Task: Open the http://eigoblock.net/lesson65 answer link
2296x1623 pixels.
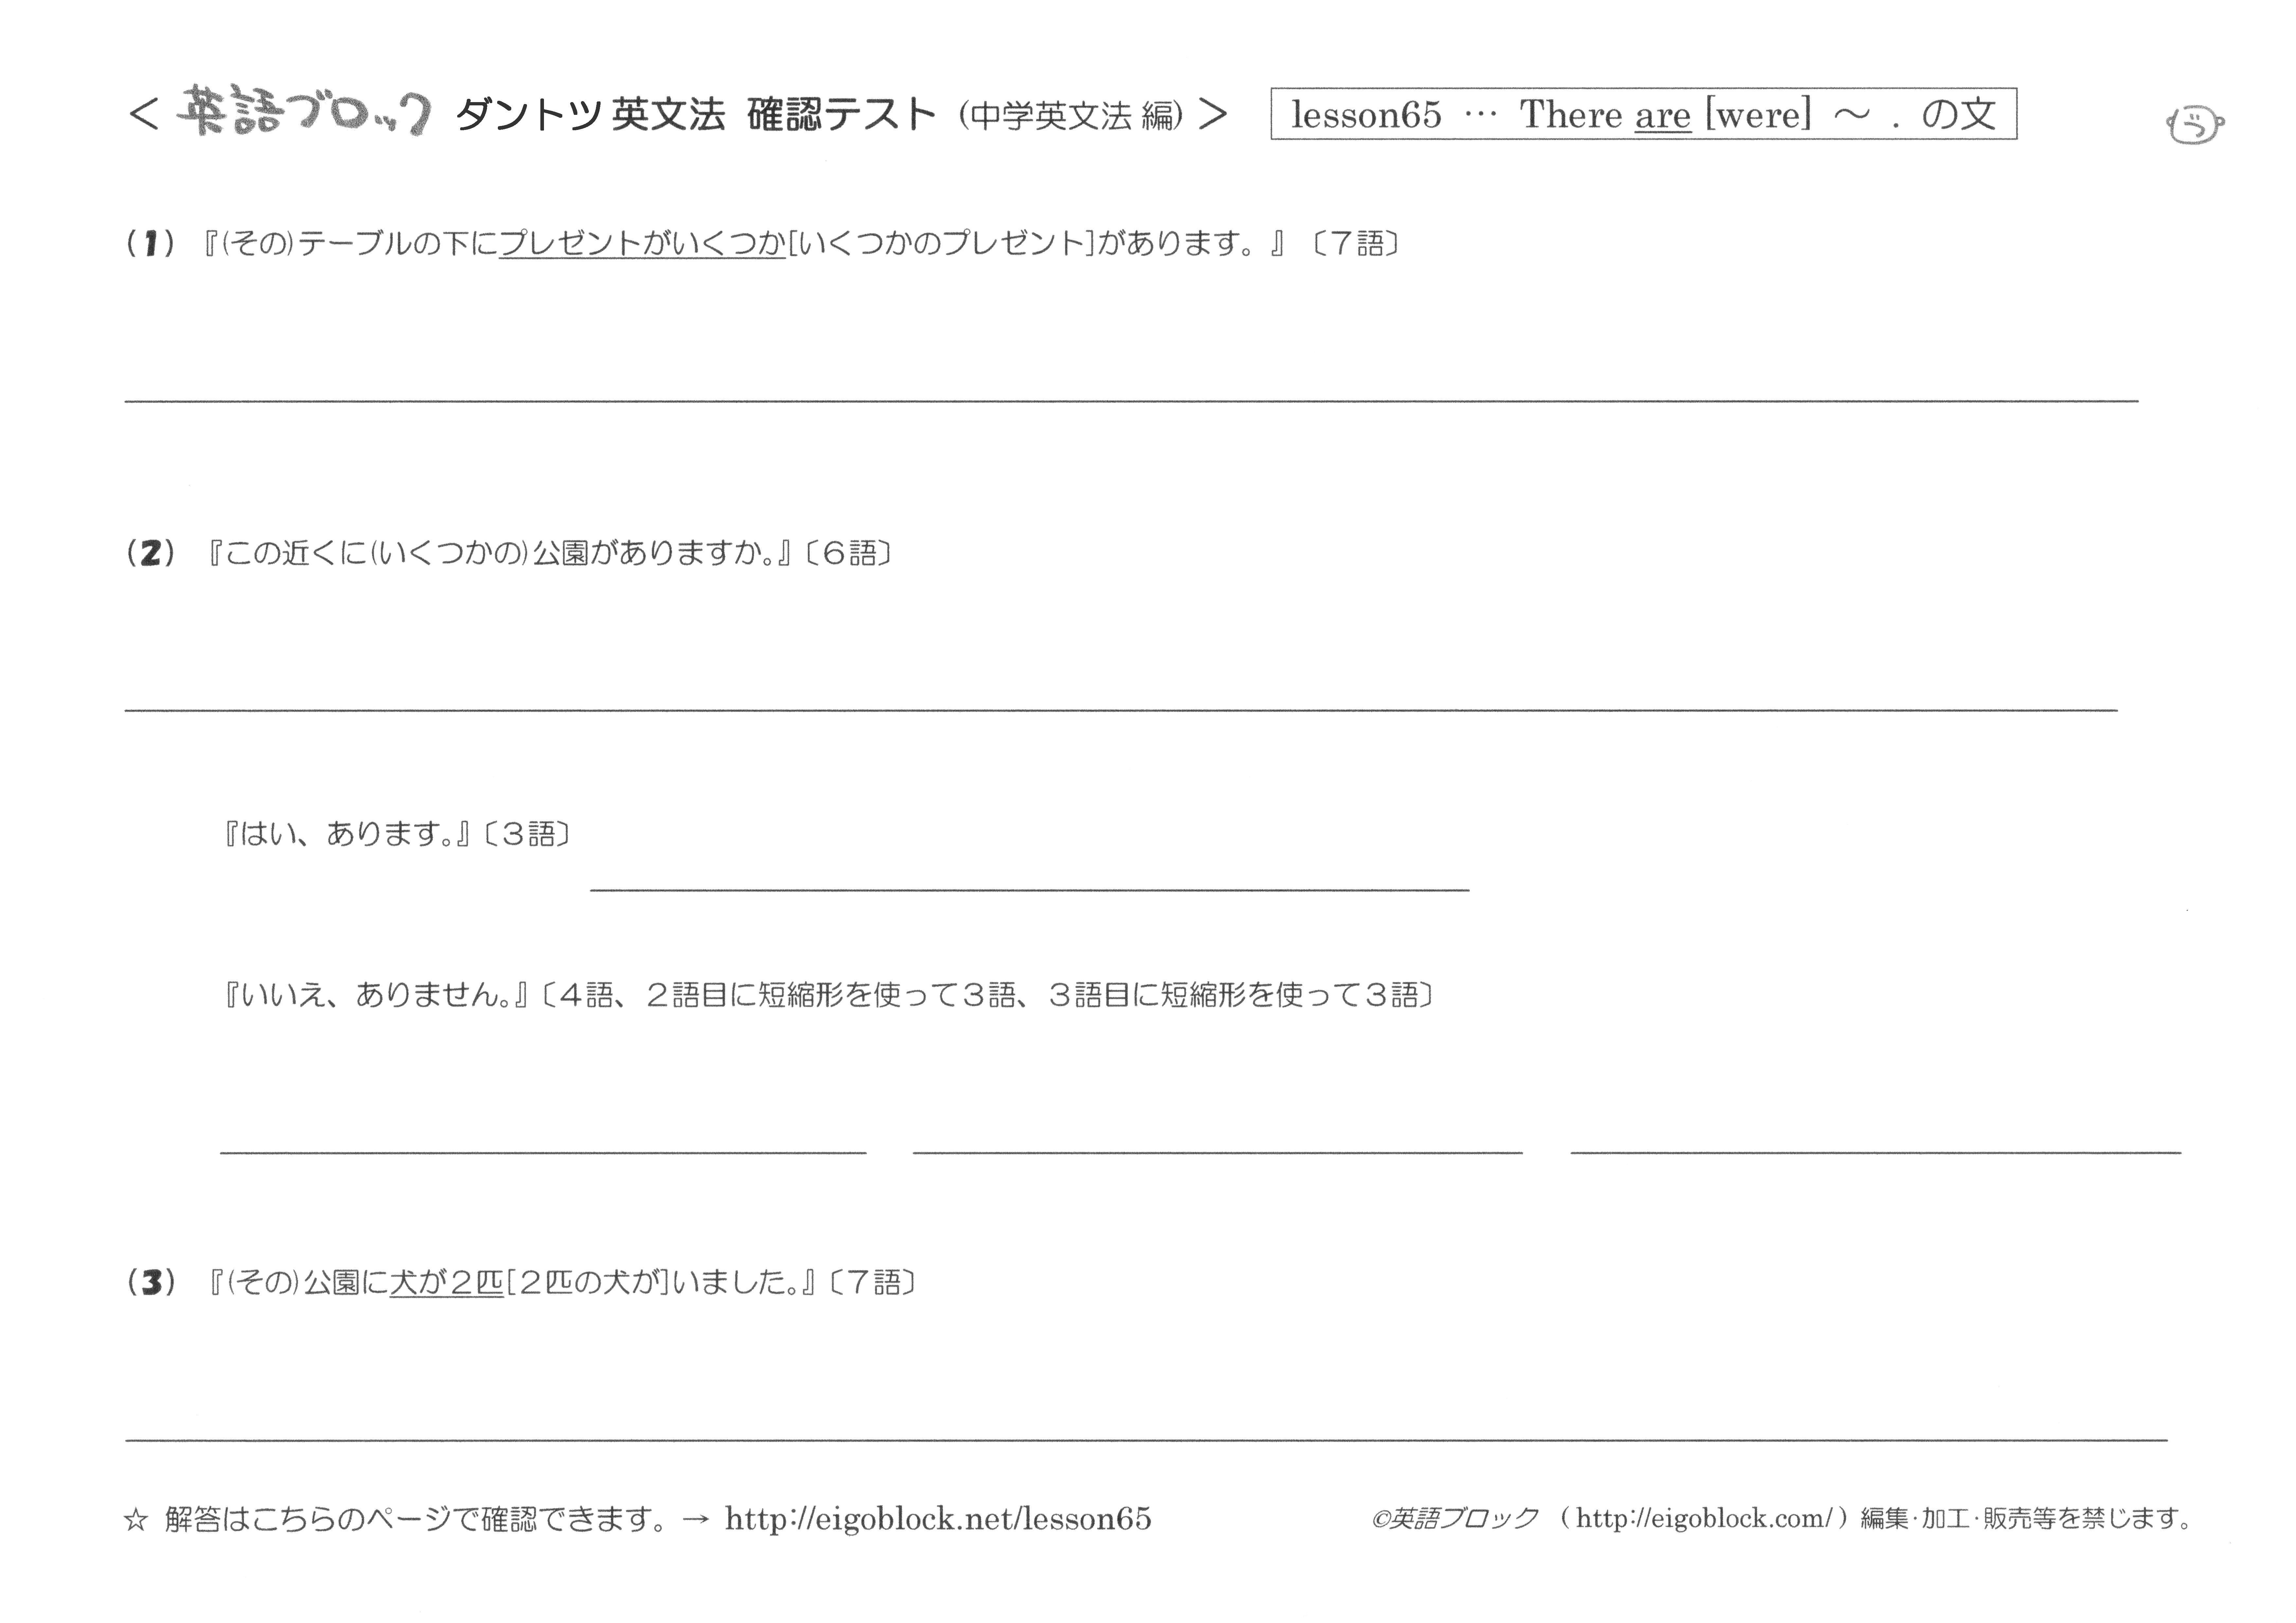Action: click(938, 1519)
